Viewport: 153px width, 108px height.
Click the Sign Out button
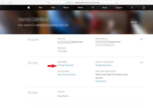[x=134, y=22]
